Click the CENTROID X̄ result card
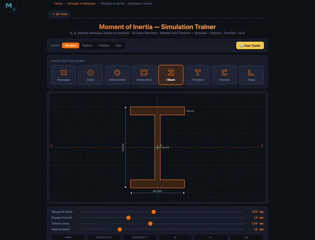The width and height of the screenshot is (315, 240). pyautogui.click(x=104, y=237)
